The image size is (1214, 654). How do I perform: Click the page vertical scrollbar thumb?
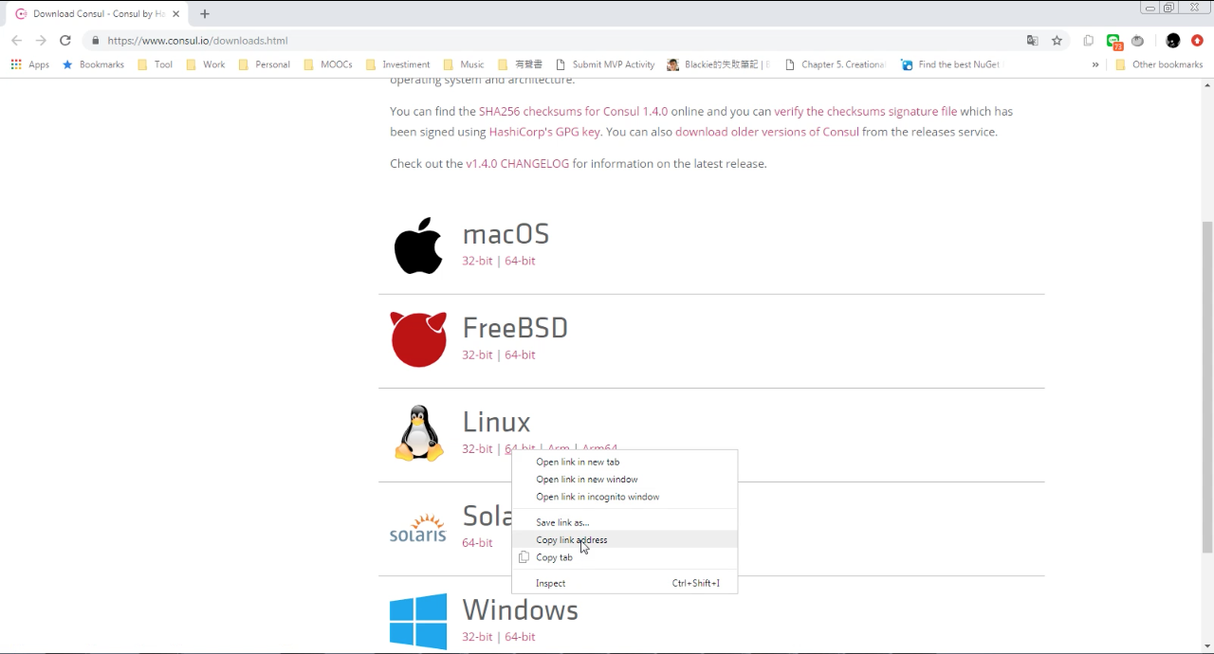click(1206, 387)
